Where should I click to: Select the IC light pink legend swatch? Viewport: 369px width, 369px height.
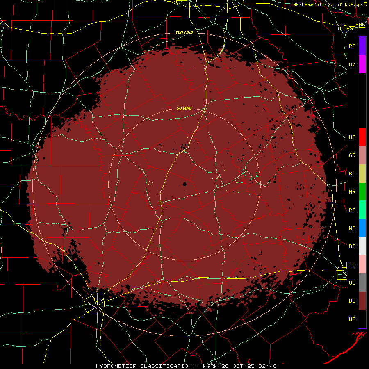click(x=362, y=264)
